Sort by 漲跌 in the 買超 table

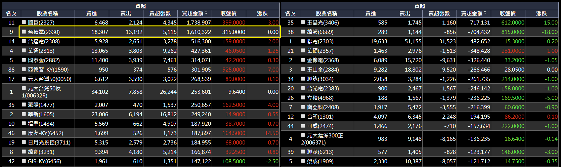click(x=262, y=13)
